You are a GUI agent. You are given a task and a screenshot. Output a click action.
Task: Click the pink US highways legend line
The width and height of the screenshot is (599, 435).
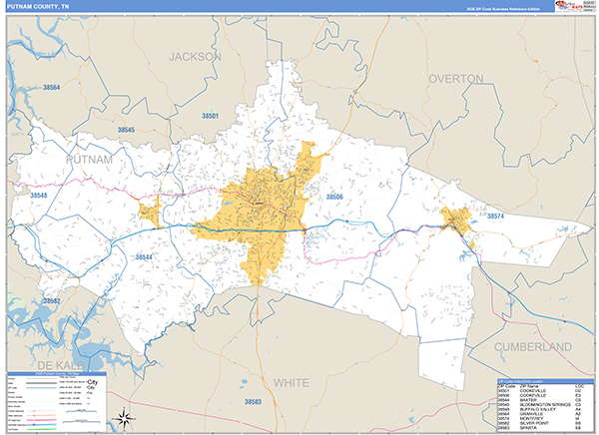pos(41,420)
